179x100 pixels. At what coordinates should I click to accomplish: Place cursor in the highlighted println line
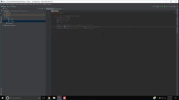78,27
